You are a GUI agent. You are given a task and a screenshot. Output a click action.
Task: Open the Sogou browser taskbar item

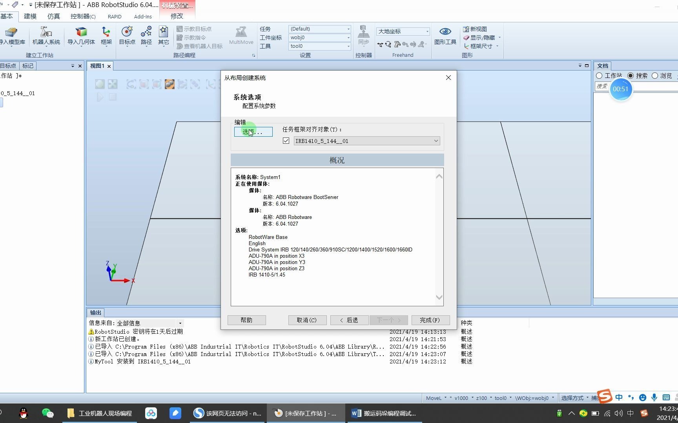[x=228, y=413]
